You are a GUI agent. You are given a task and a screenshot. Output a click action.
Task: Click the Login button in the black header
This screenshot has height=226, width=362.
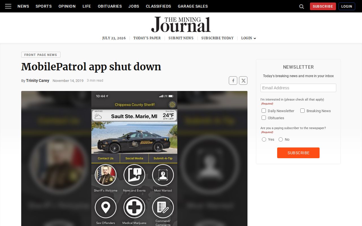347,6
